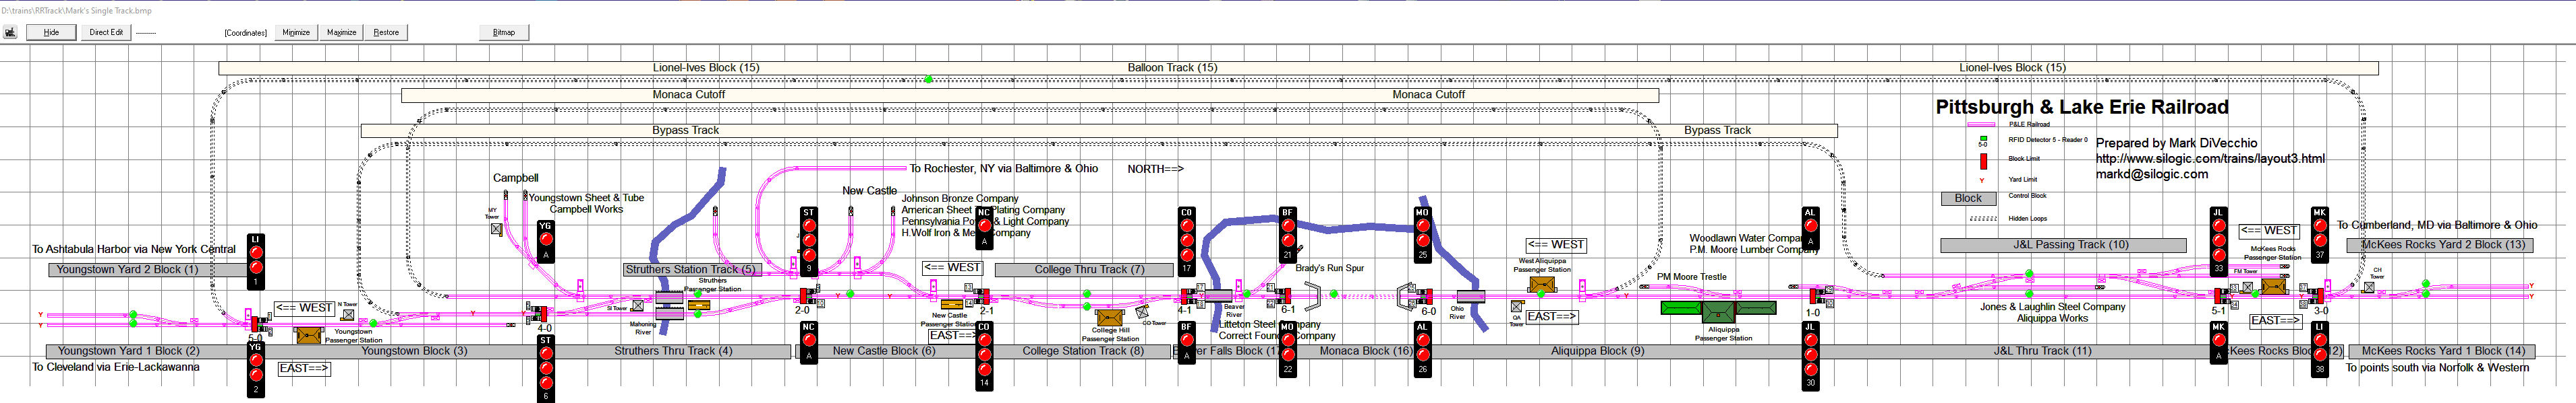This screenshot has width=2576, height=403.
Task: Select signal JL number 33
Action: [x=2218, y=240]
